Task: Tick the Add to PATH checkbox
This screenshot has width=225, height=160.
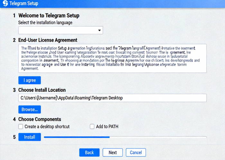Action: click(92, 127)
